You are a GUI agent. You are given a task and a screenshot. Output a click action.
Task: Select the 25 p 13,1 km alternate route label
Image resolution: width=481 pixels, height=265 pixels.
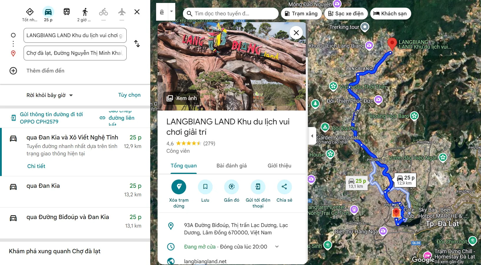coord(357,183)
